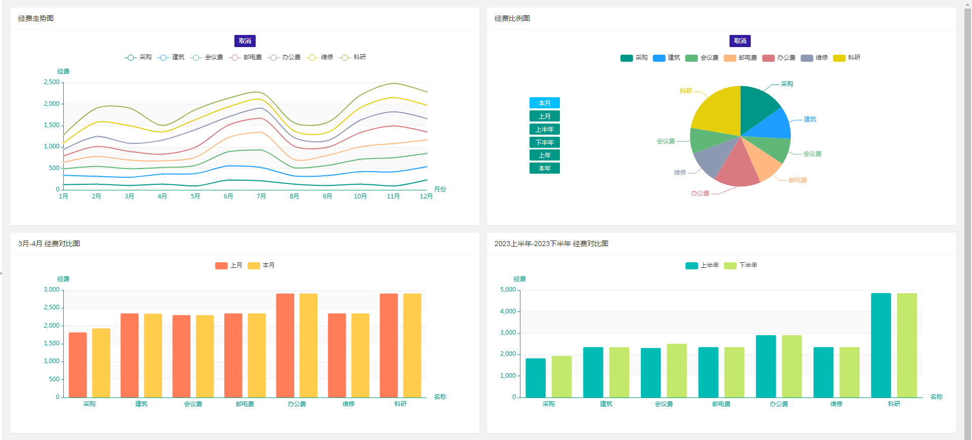This screenshot has height=440, width=972.
Task: Toggle 上月 legend icon in monthly bar chart
Action: tap(221, 266)
